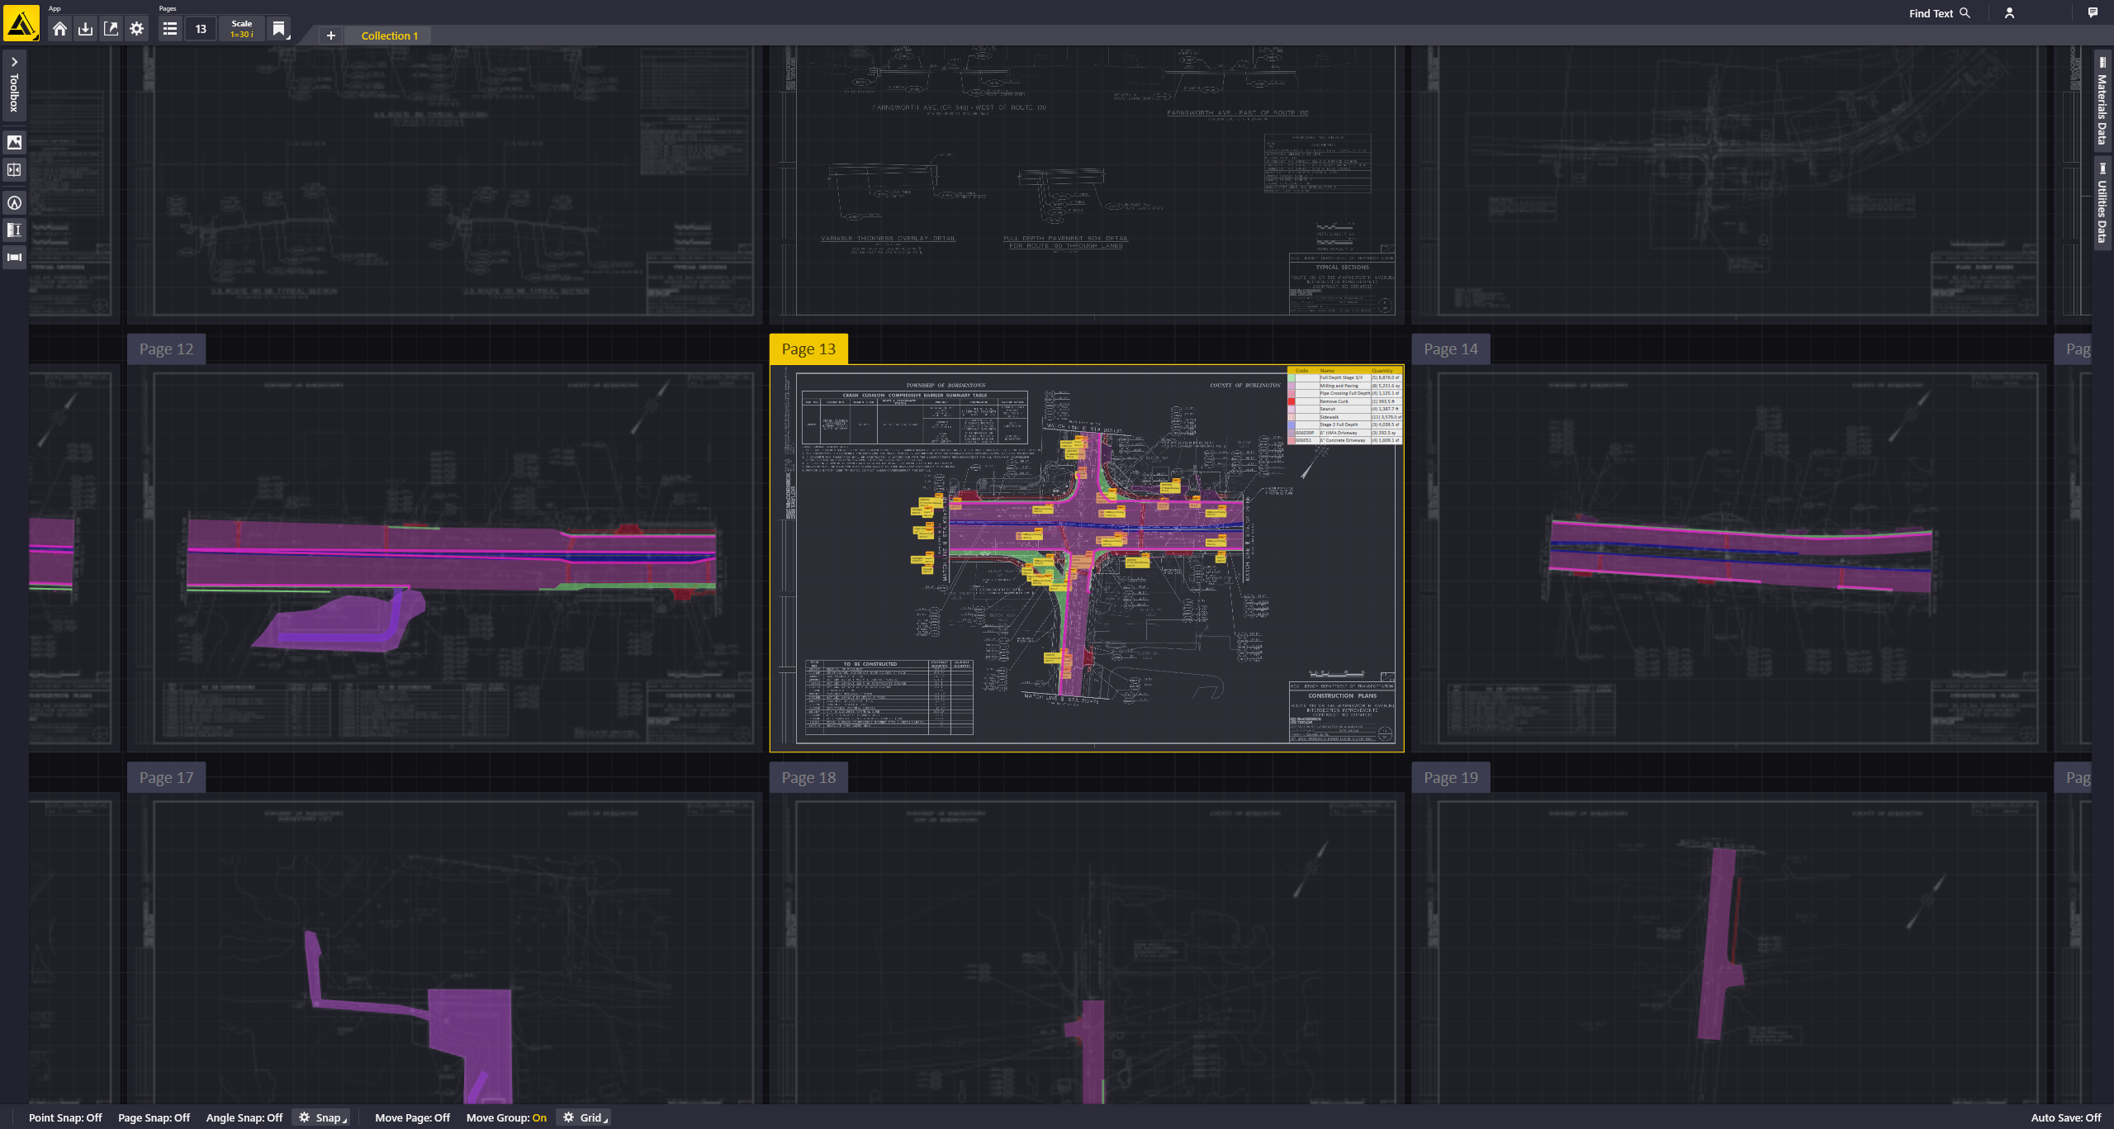Click the Scale 1=30 button

pyautogui.click(x=241, y=29)
